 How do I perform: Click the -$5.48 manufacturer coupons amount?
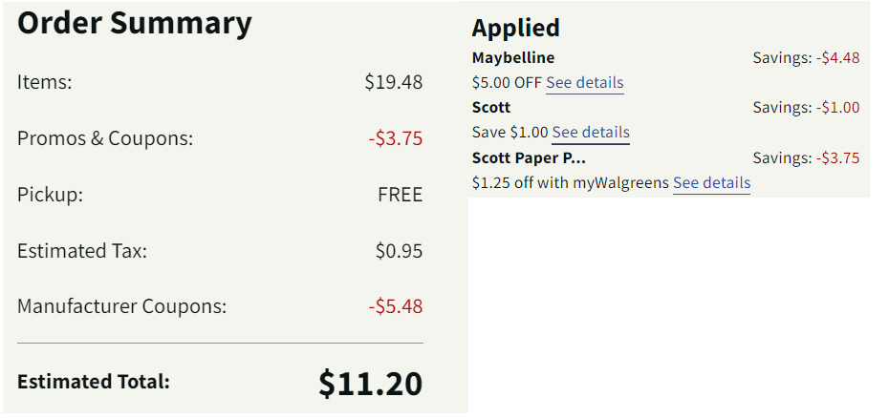tap(395, 307)
